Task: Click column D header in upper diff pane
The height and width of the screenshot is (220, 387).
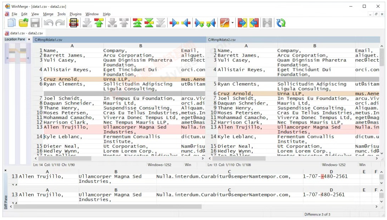Action: (331, 172)
